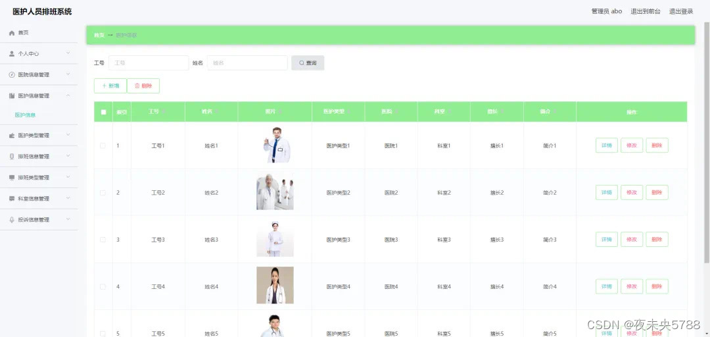Open the 排班信息管理 sidebar menu
The width and height of the screenshot is (710, 337).
tap(39, 157)
